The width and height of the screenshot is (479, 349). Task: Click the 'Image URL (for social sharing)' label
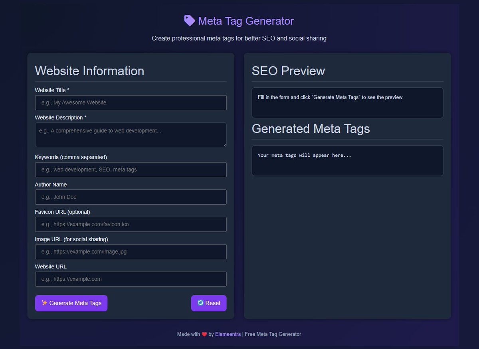click(71, 239)
